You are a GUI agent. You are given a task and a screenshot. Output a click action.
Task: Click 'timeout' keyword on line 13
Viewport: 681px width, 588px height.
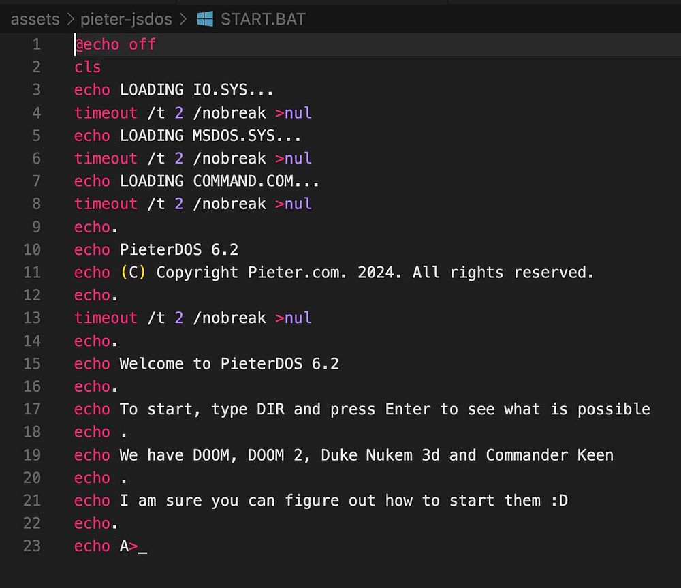[106, 318]
